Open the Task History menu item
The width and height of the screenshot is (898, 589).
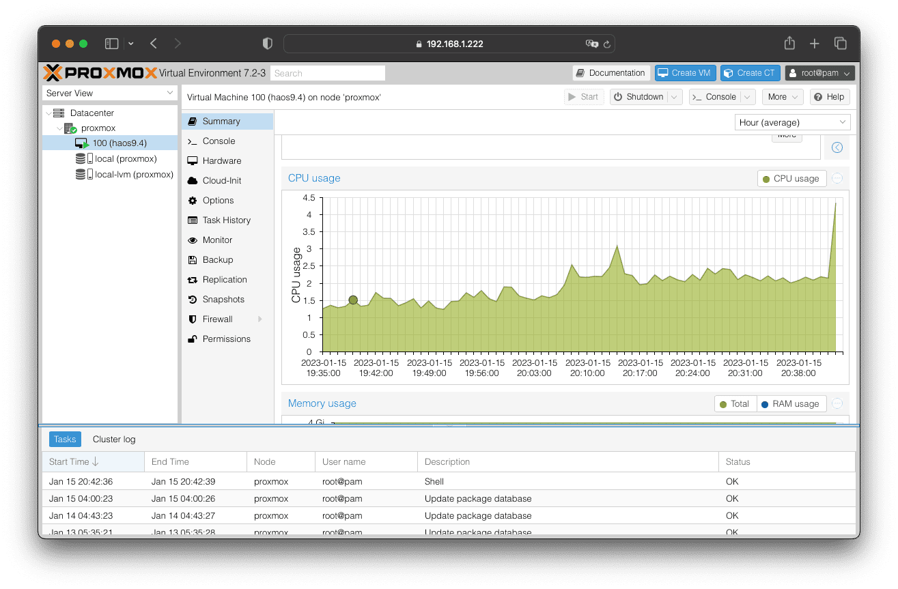click(226, 220)
